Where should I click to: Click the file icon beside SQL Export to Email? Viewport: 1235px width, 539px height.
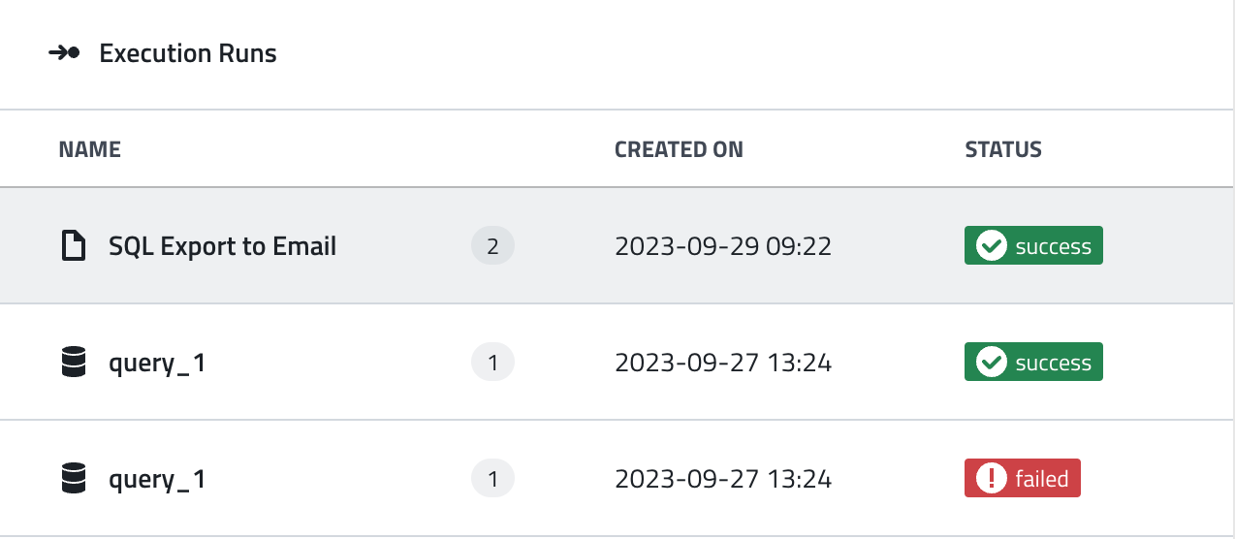click(74, 246)
